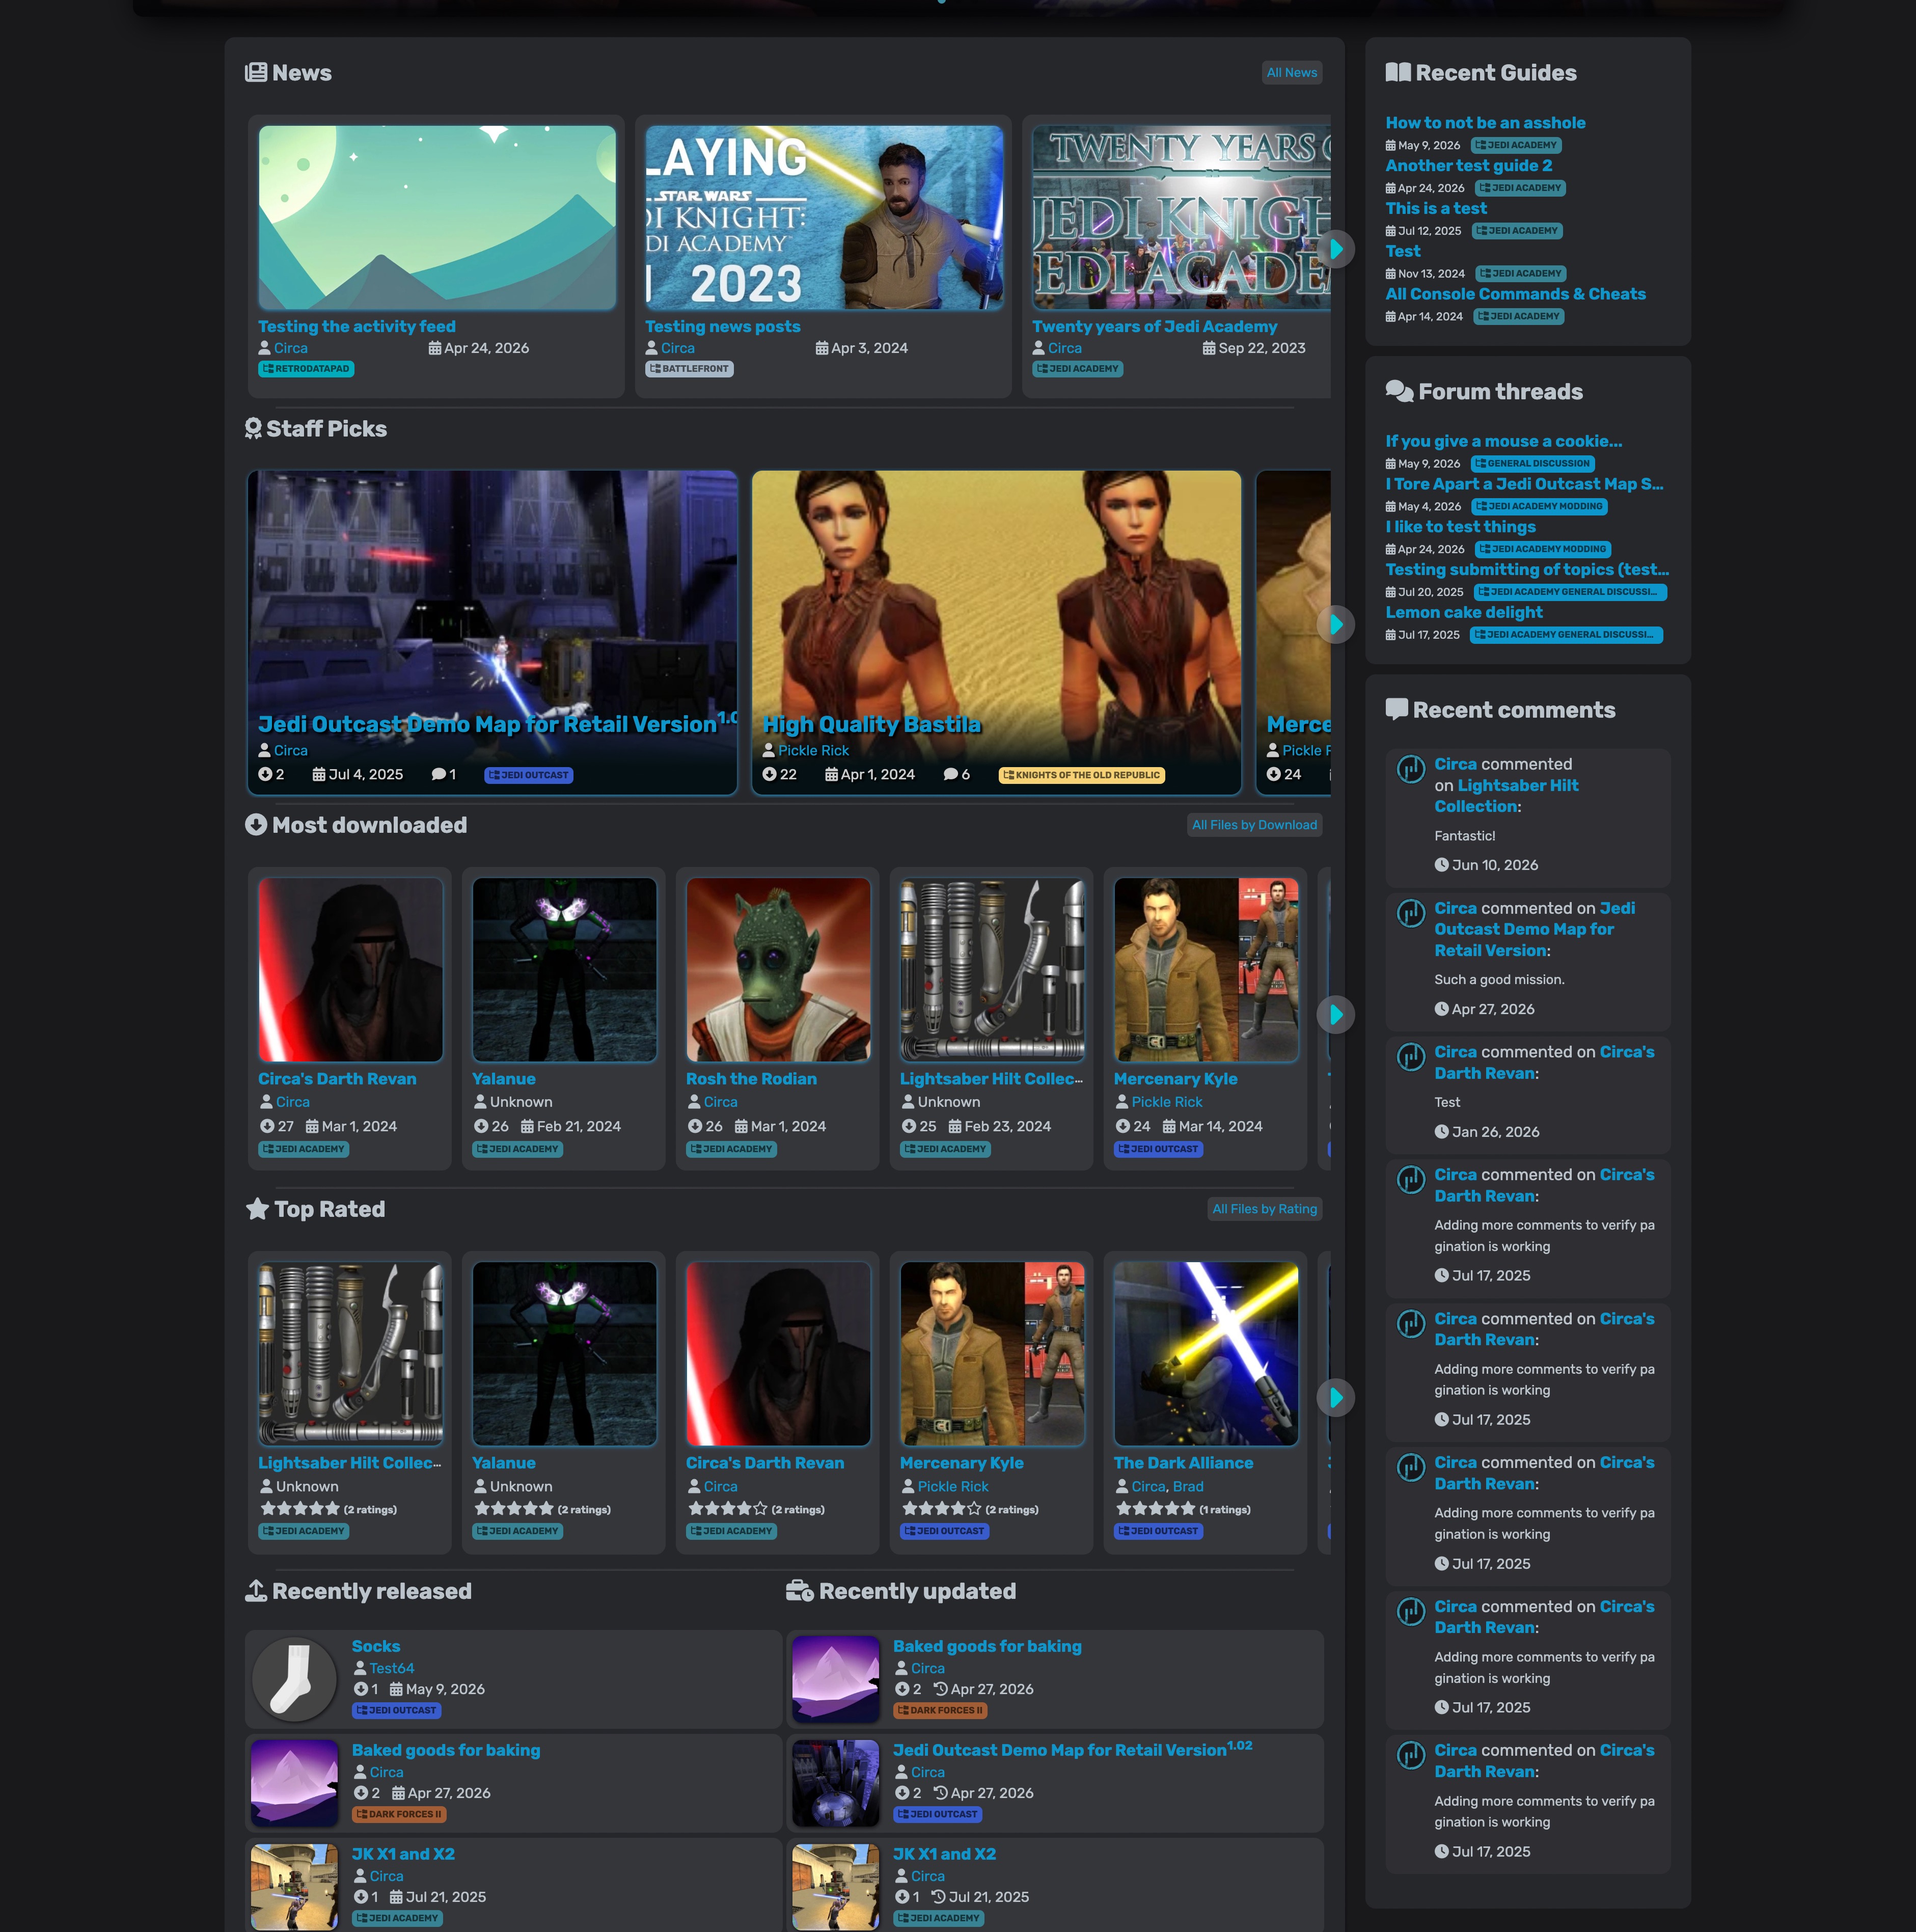
Task: Open 'How to not be an asshole' guide
Action: pos(1485,123)
